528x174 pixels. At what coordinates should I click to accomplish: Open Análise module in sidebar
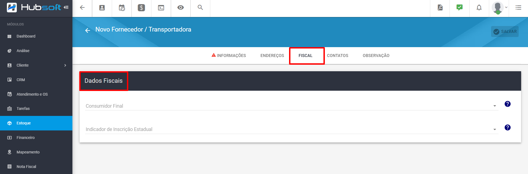pyautogui.click(x=36, y=51)
